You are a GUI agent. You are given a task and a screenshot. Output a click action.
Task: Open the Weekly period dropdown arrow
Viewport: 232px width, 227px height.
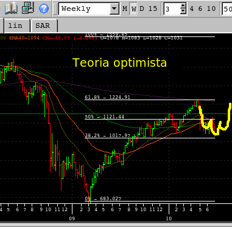tap(114, 8)
